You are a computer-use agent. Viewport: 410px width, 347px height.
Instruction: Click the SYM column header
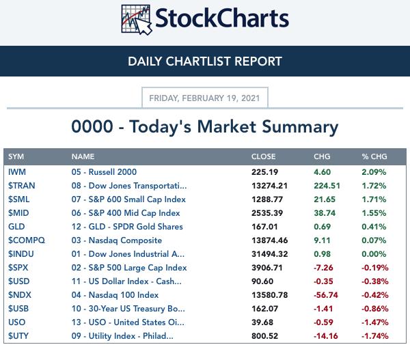pos(16,156)
